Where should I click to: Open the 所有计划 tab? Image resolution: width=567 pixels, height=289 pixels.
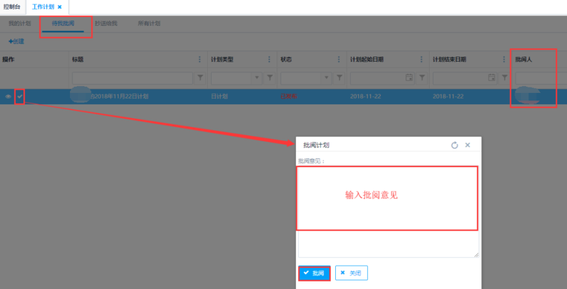149,23
